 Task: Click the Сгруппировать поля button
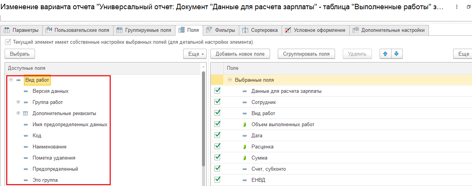pyautogui.click(x=306, y=54)
